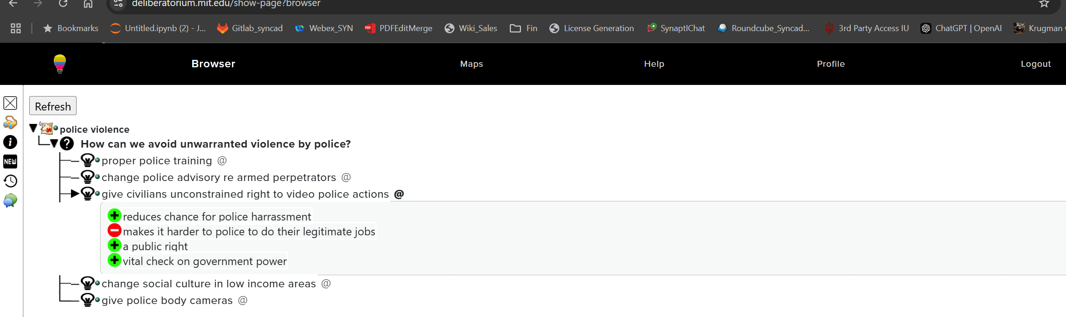Open argument reduces chance for police harrassment
The image size is (1066, 317).
point(217,217)
